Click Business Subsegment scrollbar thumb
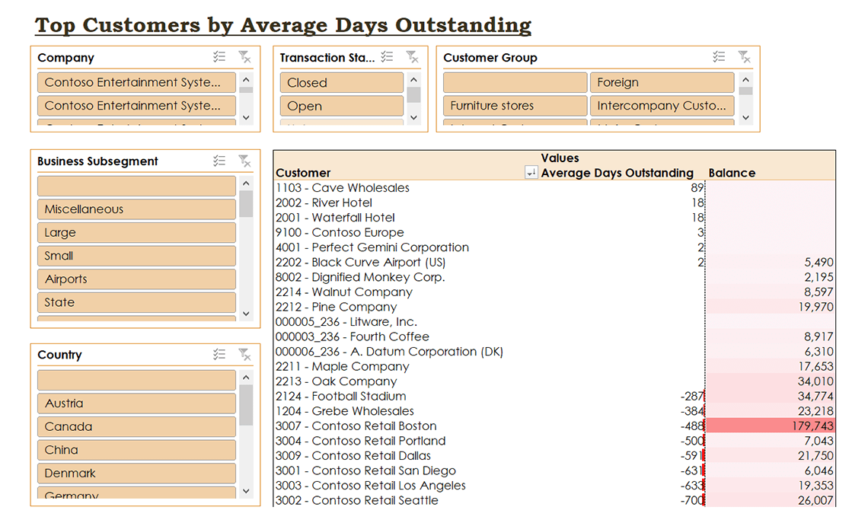 click(247, 204)
